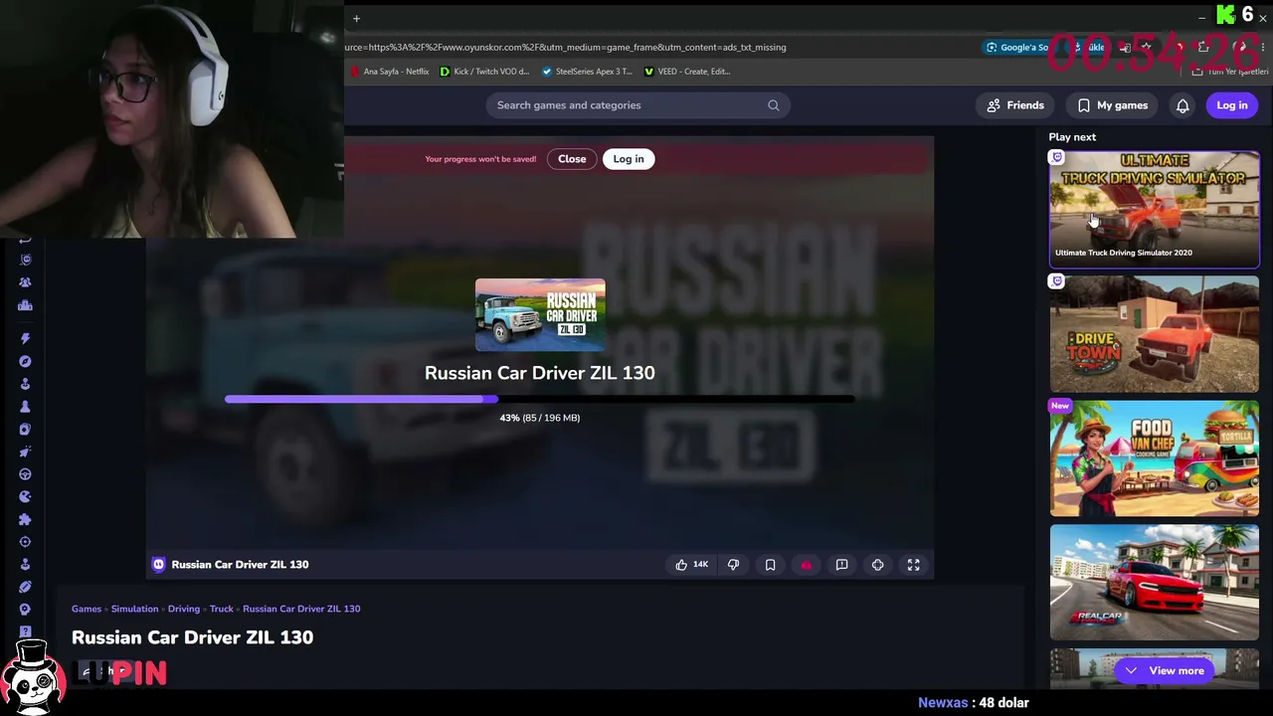Screen dimensions: 1273x716
Task: Click the game loading progress bar
Action: pyautogui.click(x=539, y=400)
